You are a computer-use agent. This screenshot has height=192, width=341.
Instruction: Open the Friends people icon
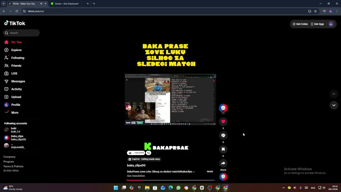pos(6,66)
